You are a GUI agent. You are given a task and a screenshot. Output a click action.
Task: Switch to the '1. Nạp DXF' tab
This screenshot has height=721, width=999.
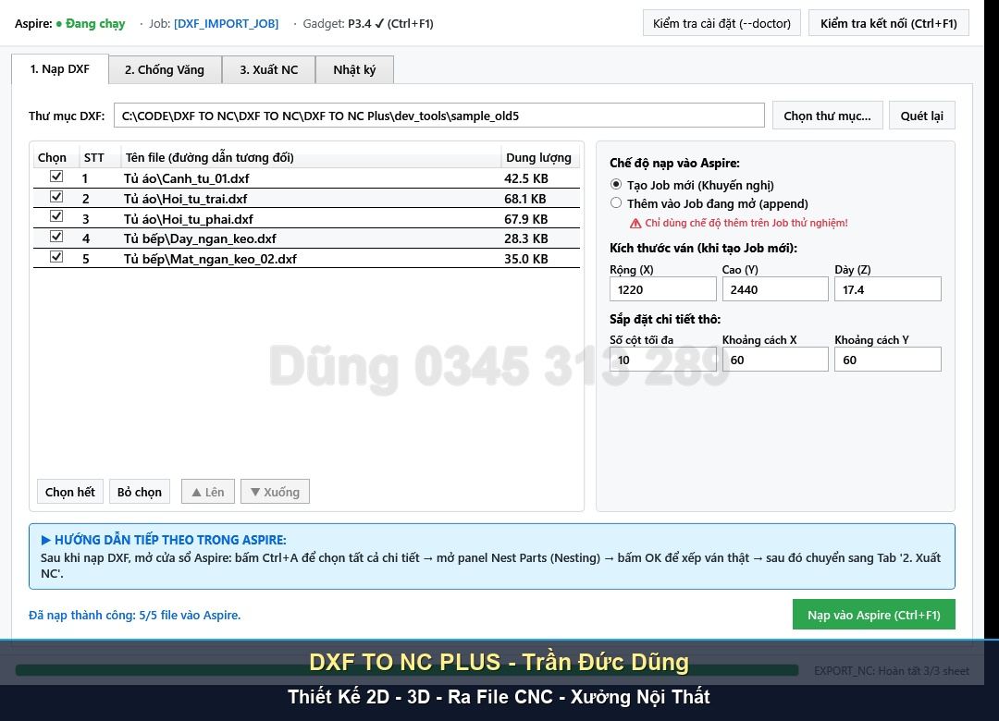point(60,68)
